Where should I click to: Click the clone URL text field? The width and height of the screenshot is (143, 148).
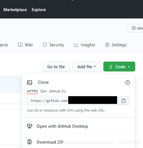click(72, 101)
